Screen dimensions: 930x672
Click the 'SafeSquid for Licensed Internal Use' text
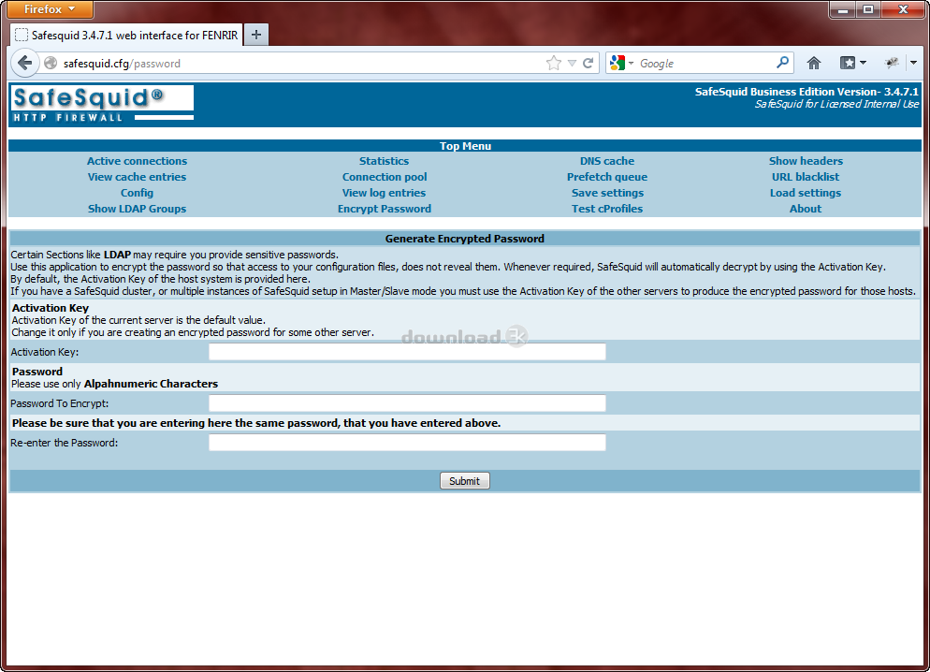click(836, 104)
